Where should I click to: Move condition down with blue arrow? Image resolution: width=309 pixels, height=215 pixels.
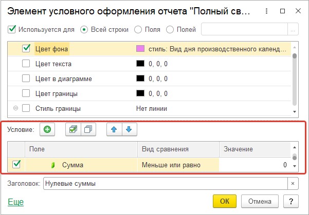129,129
